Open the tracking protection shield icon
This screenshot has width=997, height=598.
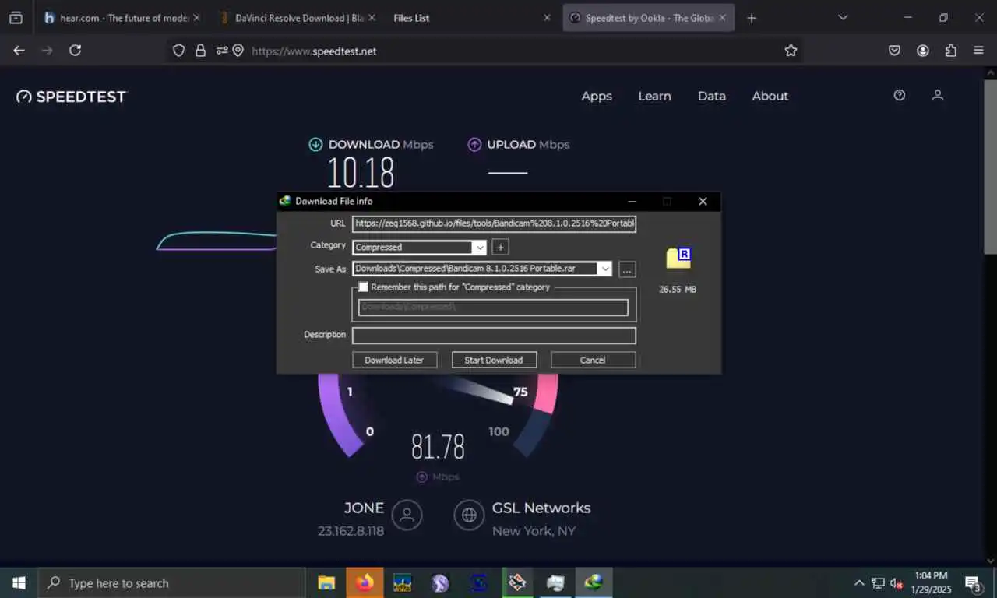coord(178,51)
